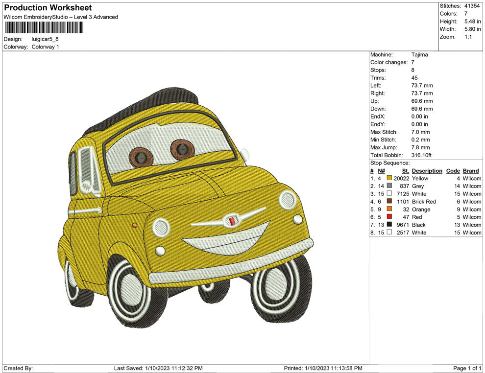The image size is (485, 373).
Task: Click the red color swatch in row 6
Action: point(389,217)
